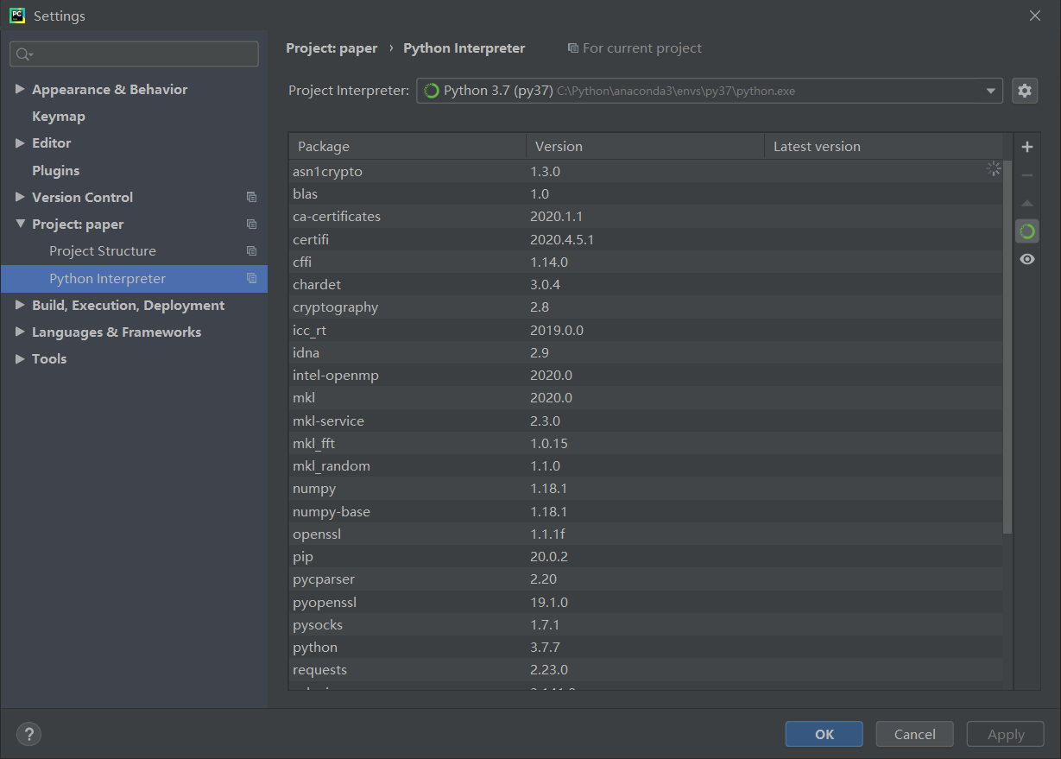The height and width of the screenshot is (759, 1061).
Task: Select the numpy package name
Action: pyautogui.click(x=314, y=489)
